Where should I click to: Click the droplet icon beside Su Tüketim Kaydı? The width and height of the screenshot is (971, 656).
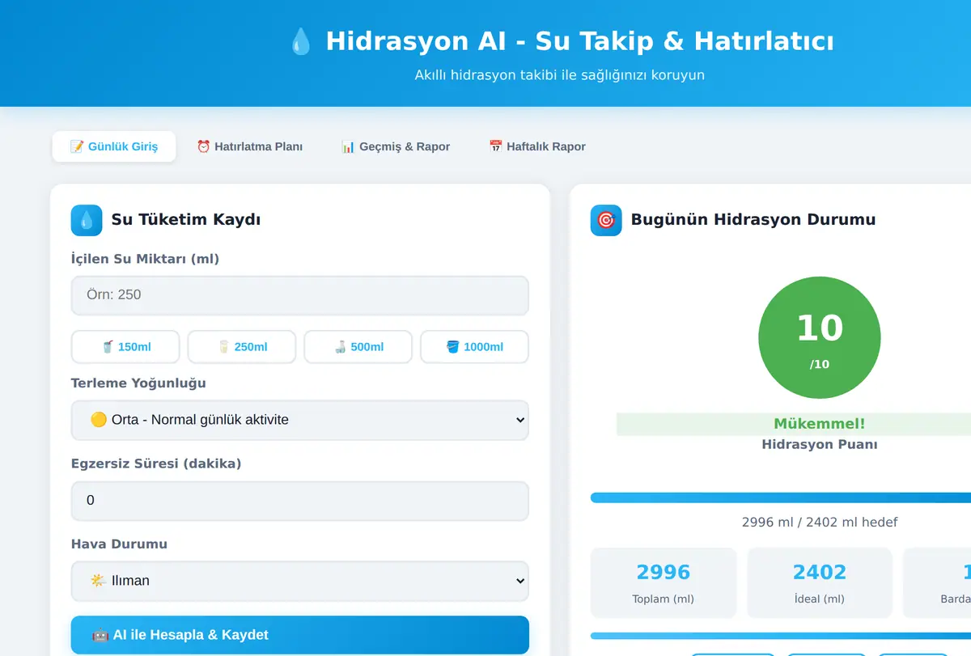pos(87,220)
